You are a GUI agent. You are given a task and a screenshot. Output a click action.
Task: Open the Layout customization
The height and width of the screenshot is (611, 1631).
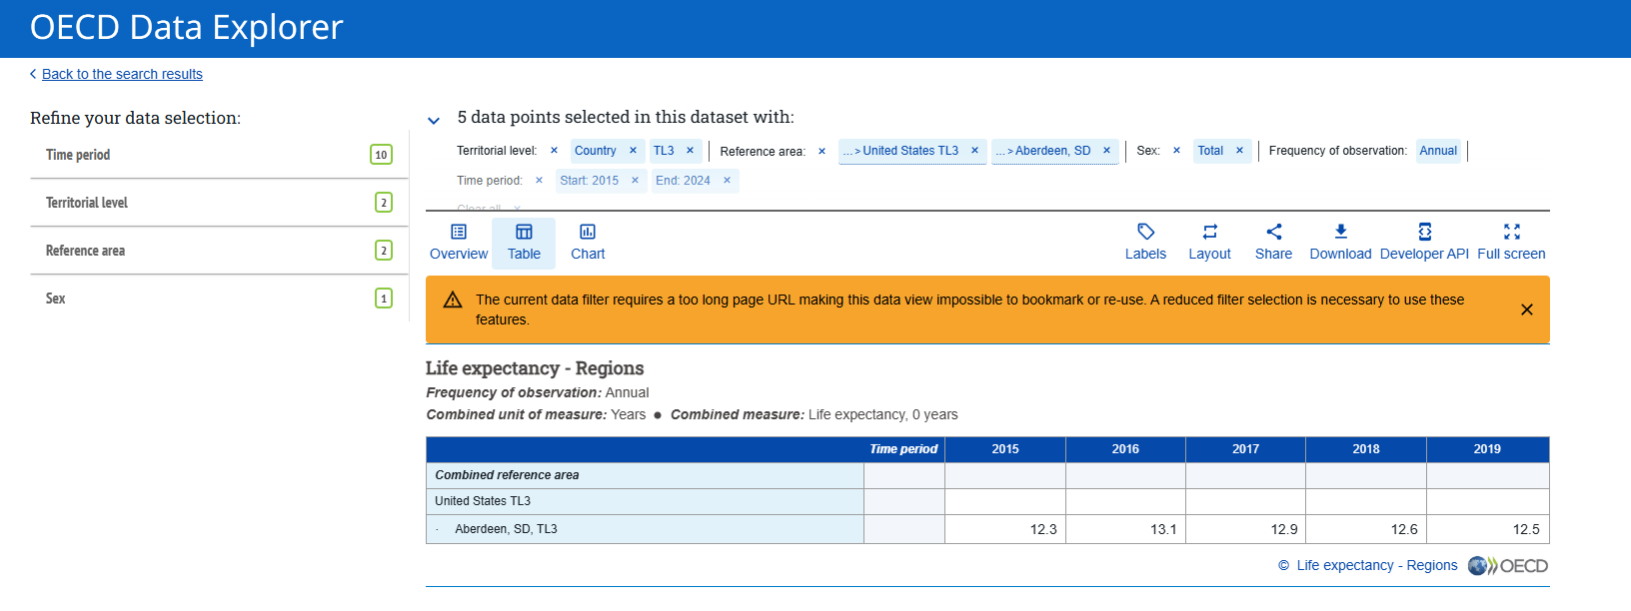(1209, 243)
